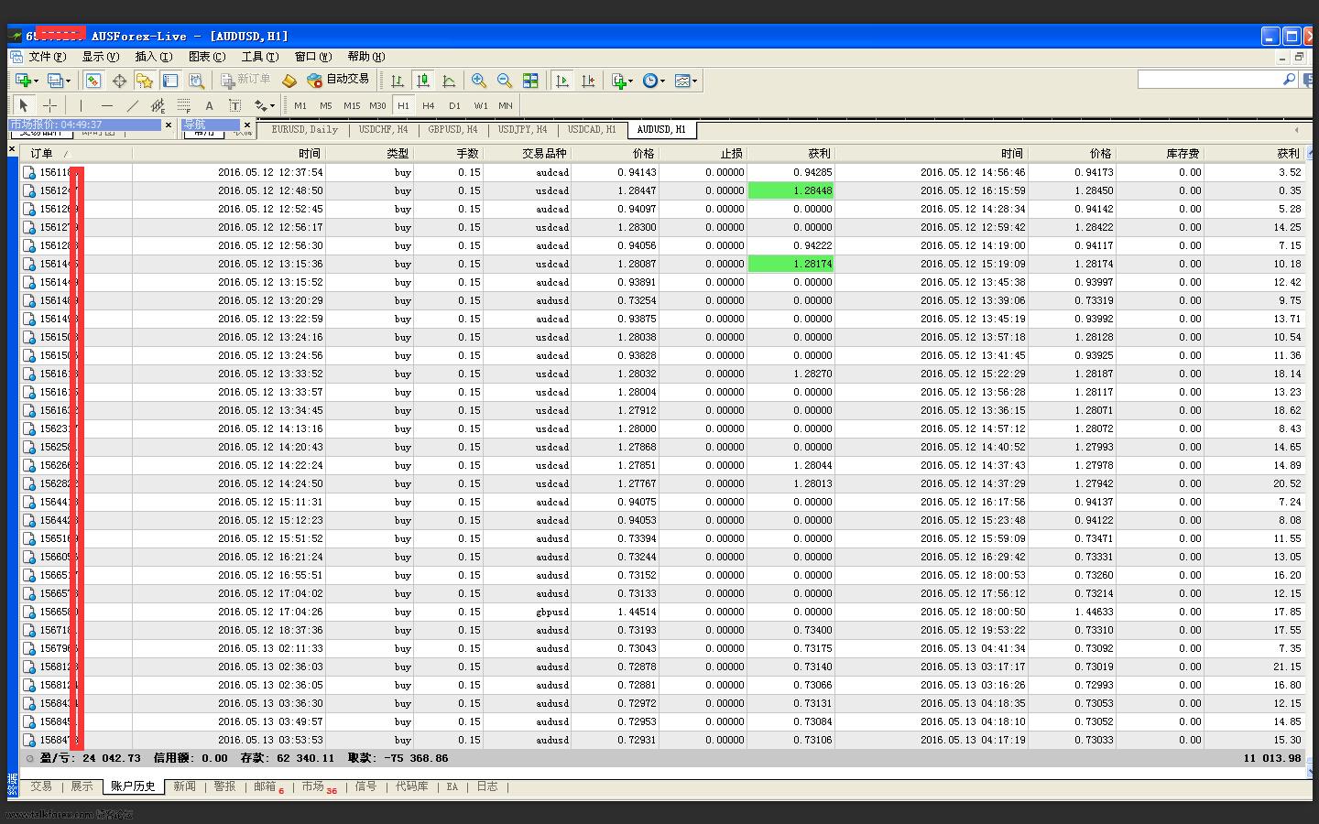
Task: Select the crosshair tool
Action: tap(50, 105)
